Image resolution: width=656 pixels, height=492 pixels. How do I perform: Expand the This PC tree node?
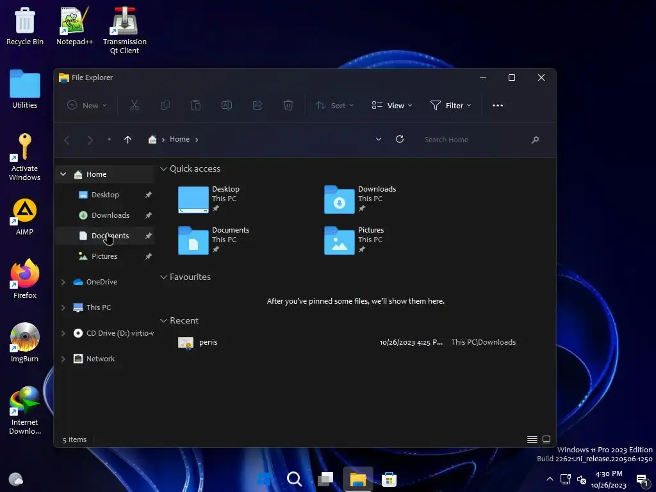[63, 307]
